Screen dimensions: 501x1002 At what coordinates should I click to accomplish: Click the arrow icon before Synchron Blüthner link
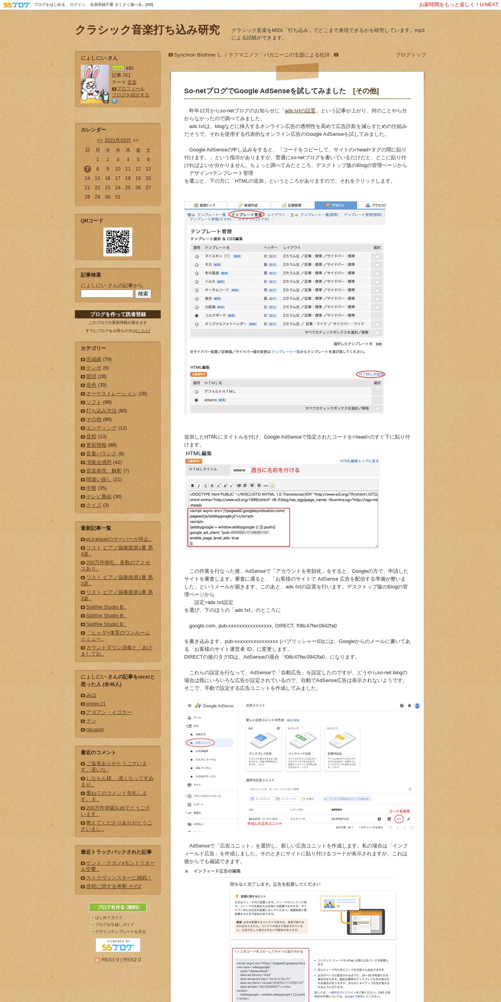coord(171,55)
